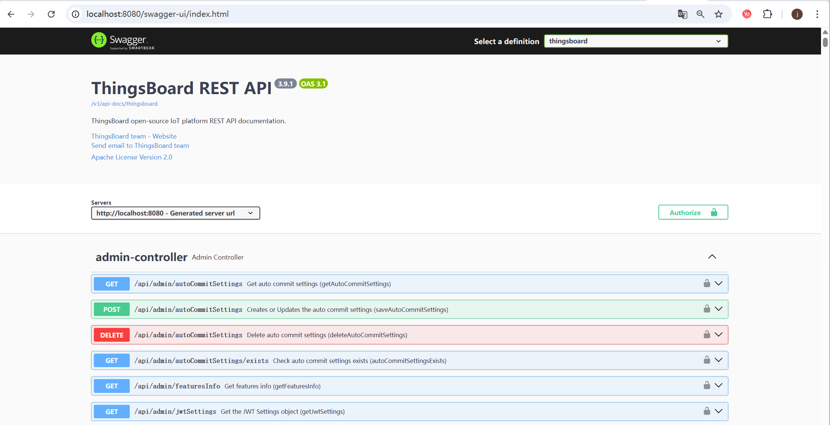Open the /v3/api-docs/thingsboard link
This screenshot has height=425, width=830.
point(124,104)
